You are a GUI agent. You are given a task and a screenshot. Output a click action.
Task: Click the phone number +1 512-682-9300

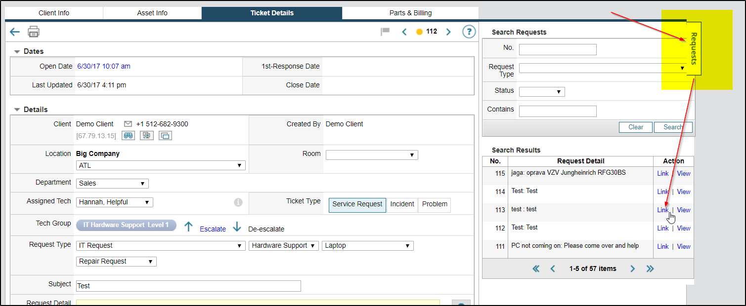[162, 124]
